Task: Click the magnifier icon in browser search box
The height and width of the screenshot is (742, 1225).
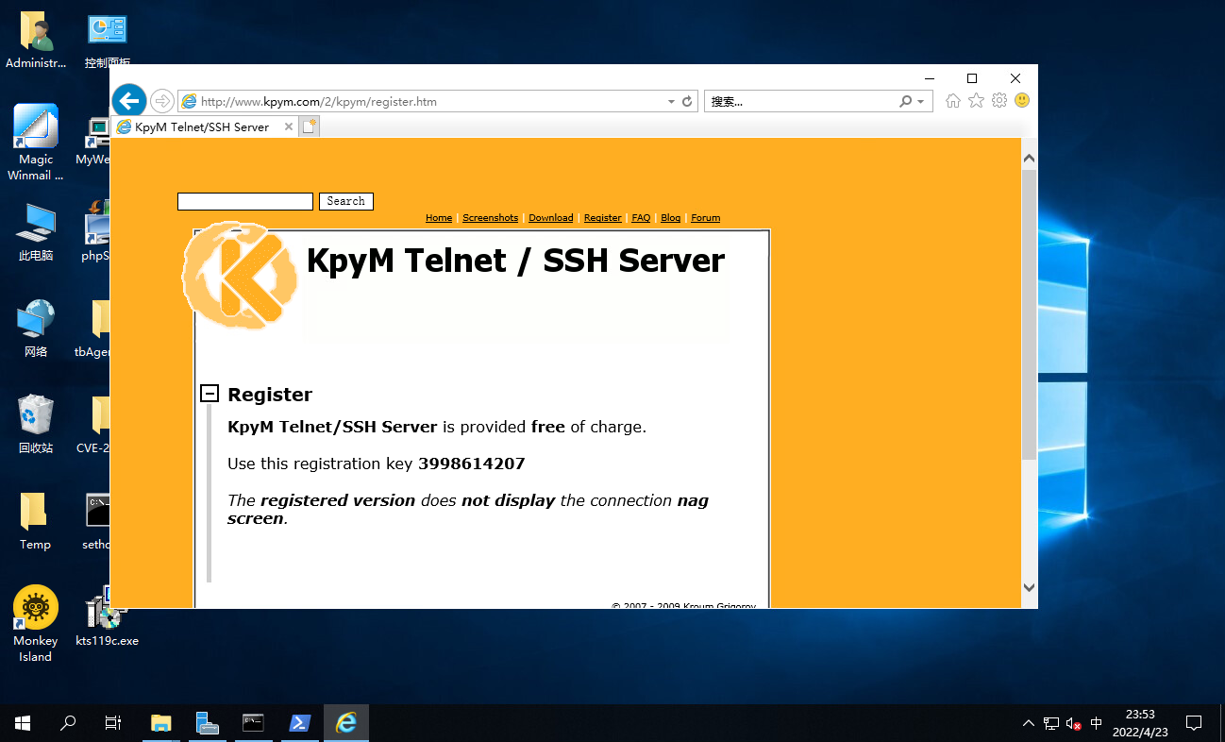Action: click(906, 101)
